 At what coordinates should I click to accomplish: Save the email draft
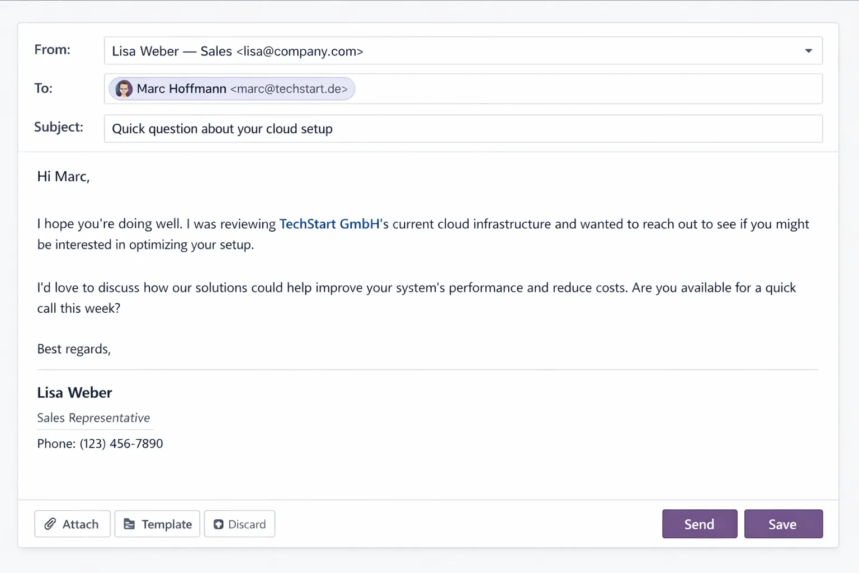pos(783,524)
